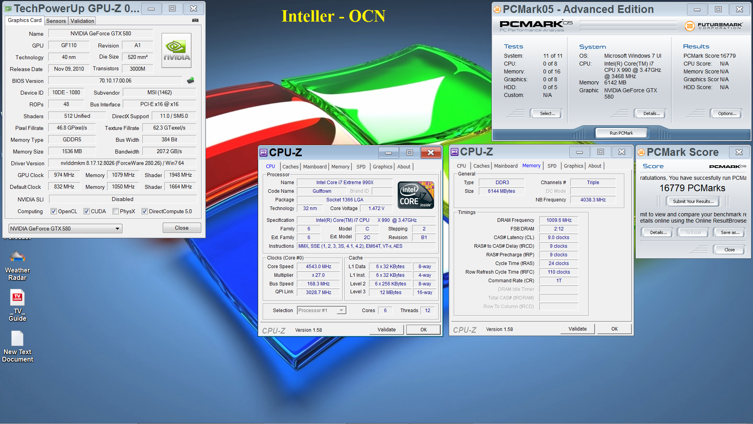Screen dimensions: 753x424
Task: Toggle the CUDA checkbox in GPU-Z
Action: (x=87, y=211)
